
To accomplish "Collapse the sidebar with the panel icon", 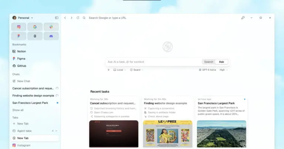I will [x=57, y=18].
